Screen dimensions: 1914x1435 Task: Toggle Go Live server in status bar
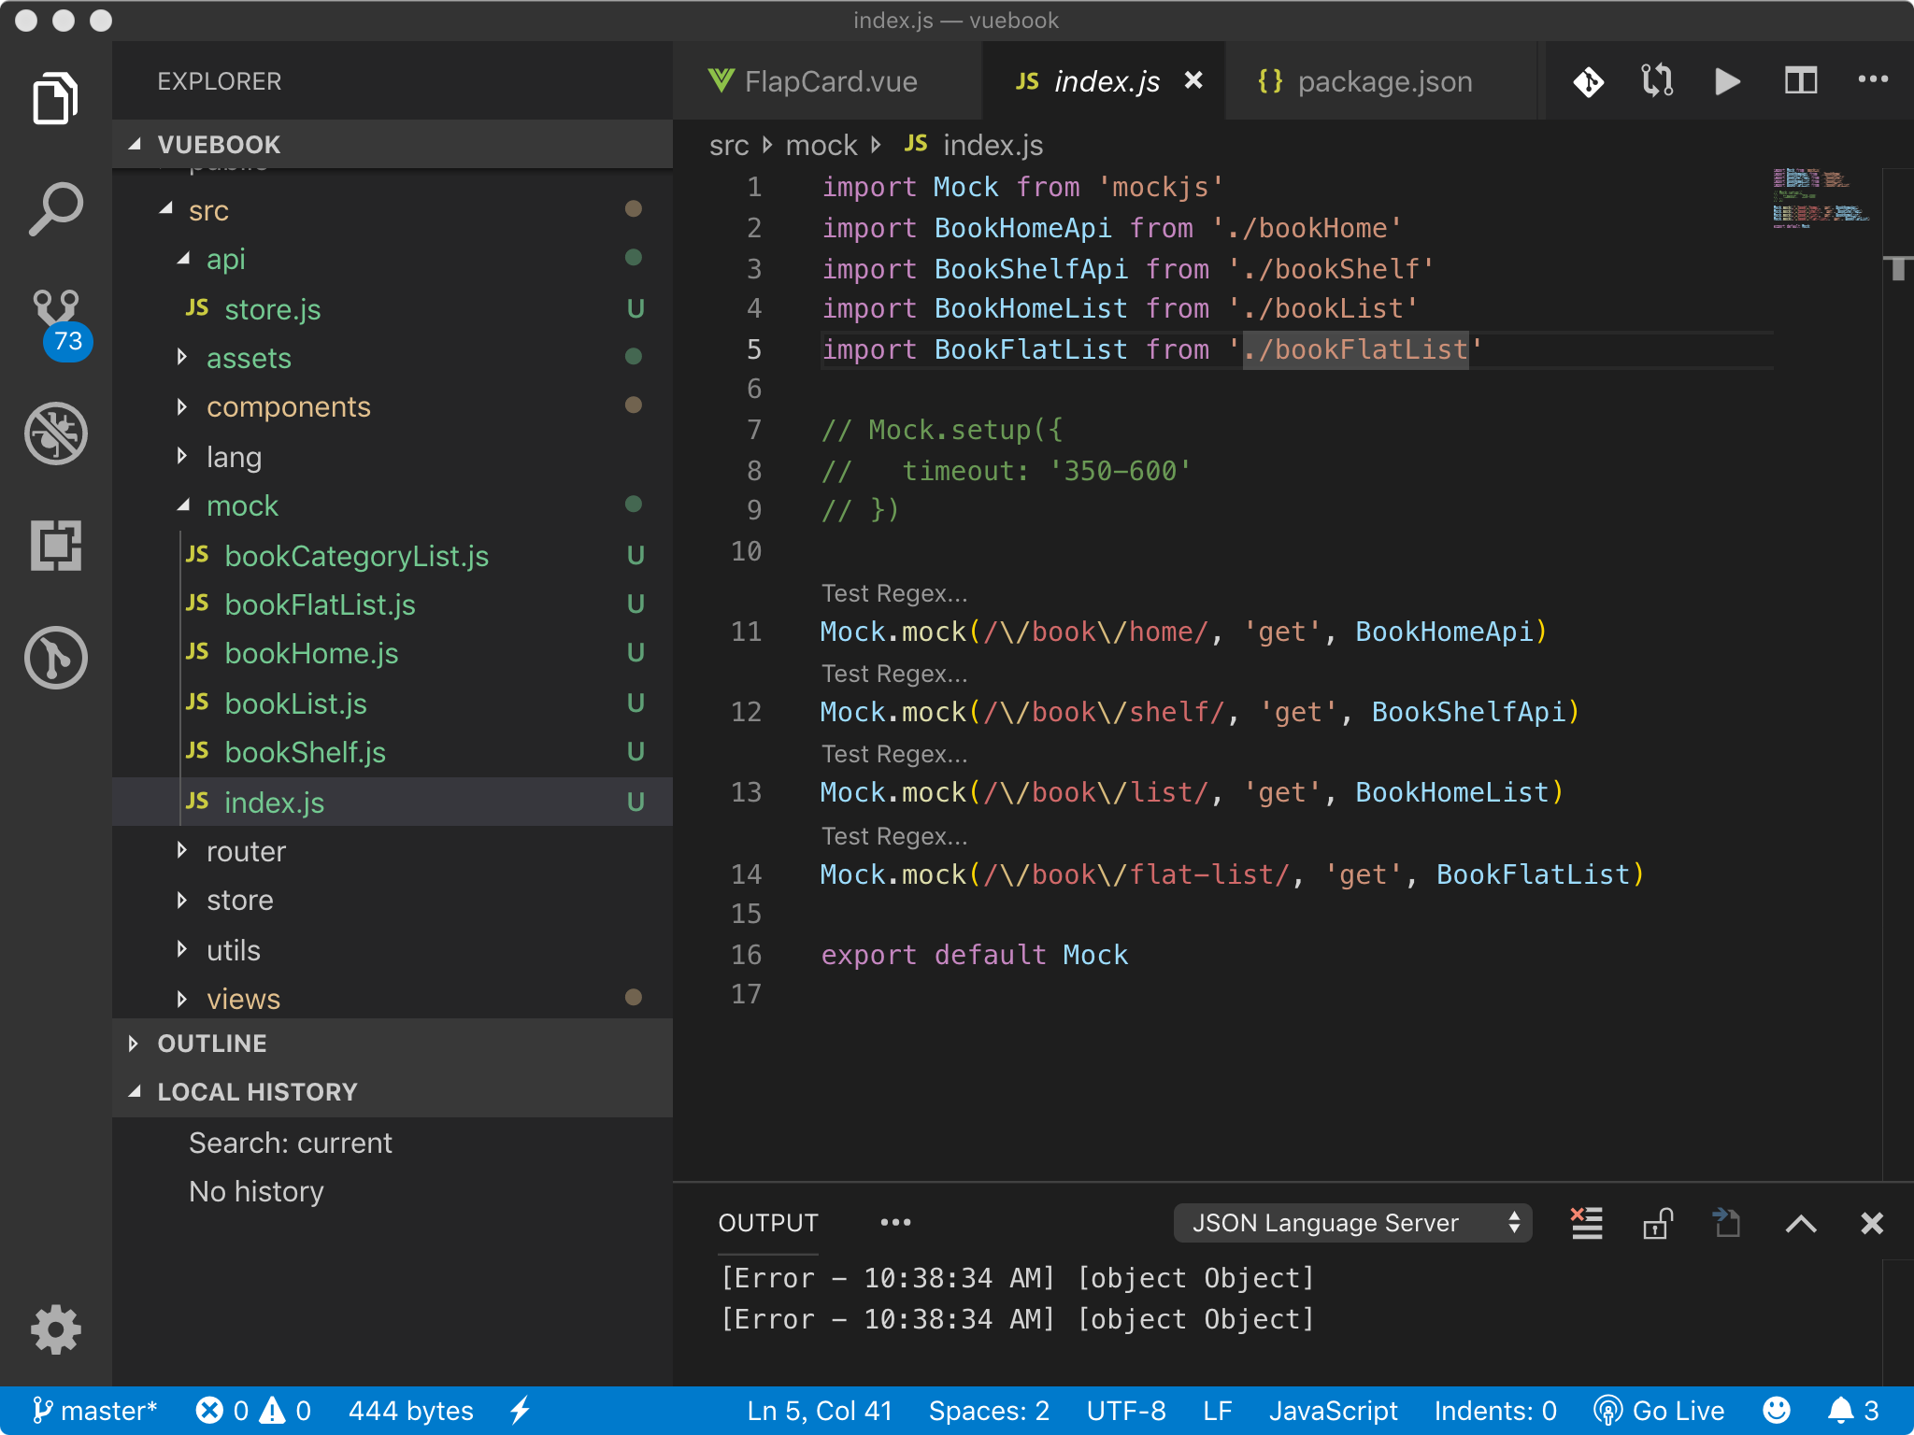click(x=1660, y=1411)
